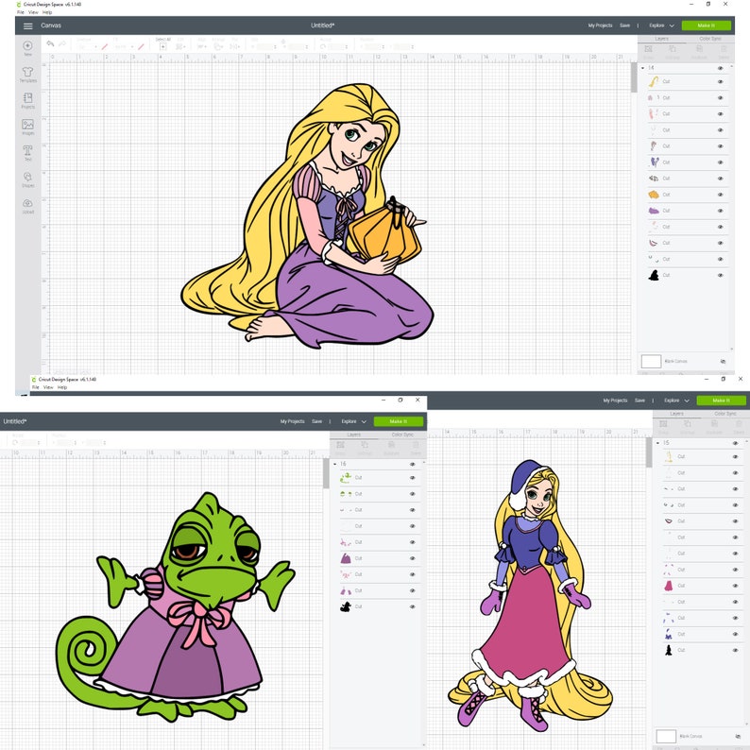Click the New project icon in sidebar
750x750 pixels.
pos(27,45)
